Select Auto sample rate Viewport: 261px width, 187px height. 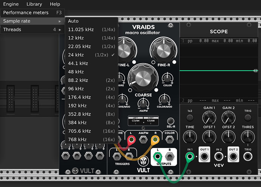click(x=92, y=21)
